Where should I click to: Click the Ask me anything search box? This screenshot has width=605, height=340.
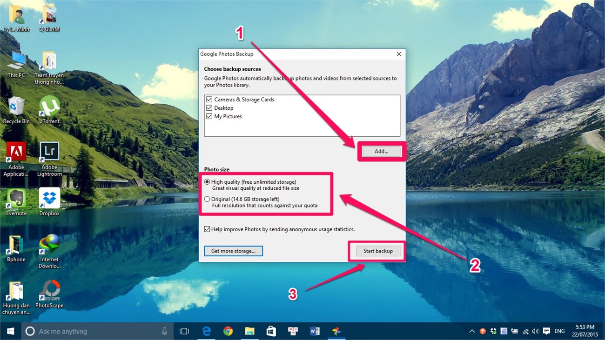coord(98,331)
